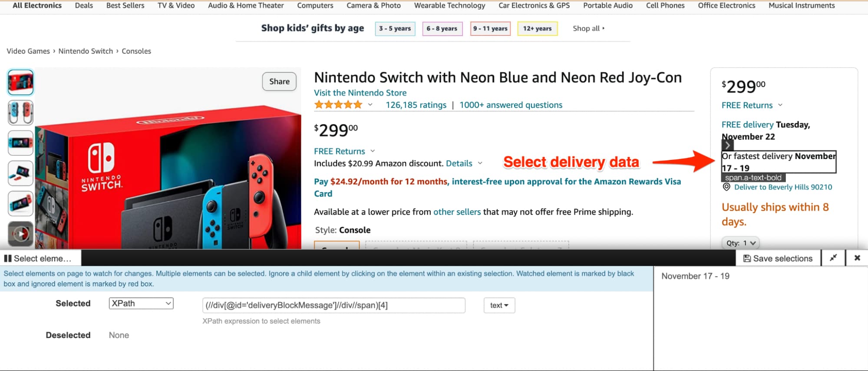
Task: Click the right chevron arrow in delivery block
Action: pos(727,146)
